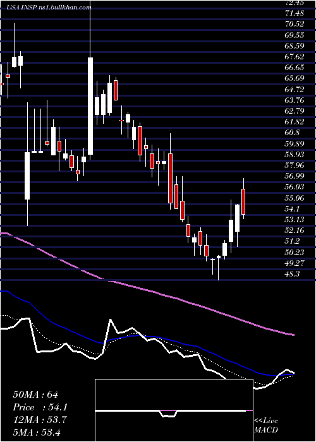Click the 64.72 price axis label

[x=295, y=90]
